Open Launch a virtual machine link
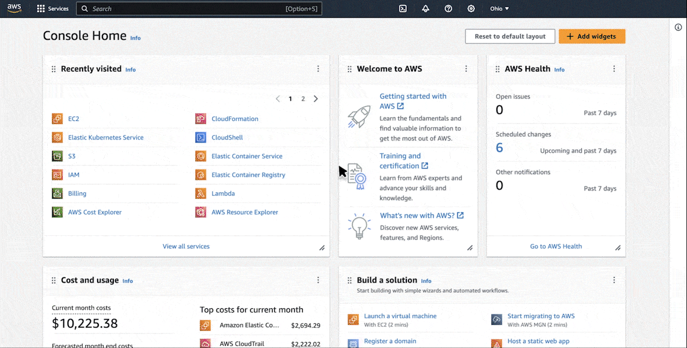 pyautogui.click(x=400, y=316)
